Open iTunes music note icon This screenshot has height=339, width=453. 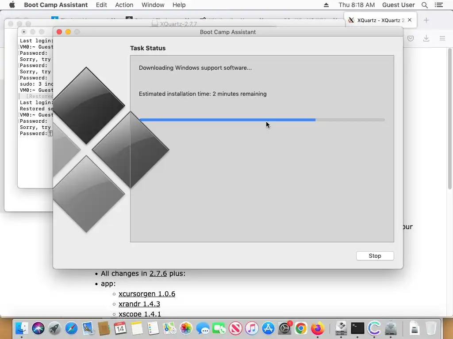252,328
